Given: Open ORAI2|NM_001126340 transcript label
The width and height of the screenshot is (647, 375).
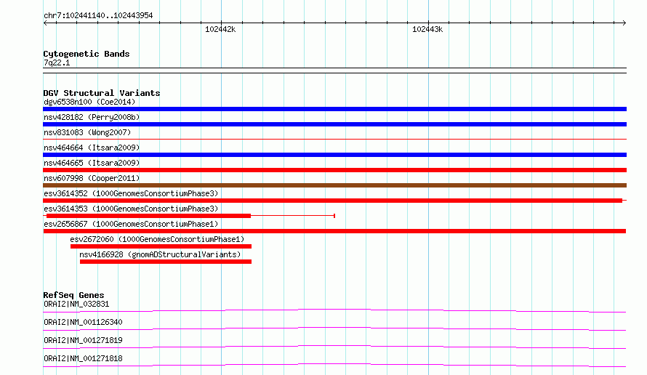Looking at the screenshot, I should 83,322.
